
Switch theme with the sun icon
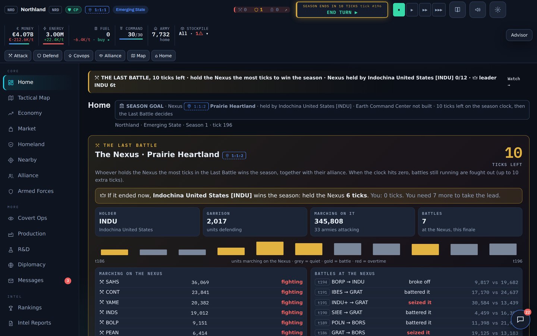(x=497, y=10)
